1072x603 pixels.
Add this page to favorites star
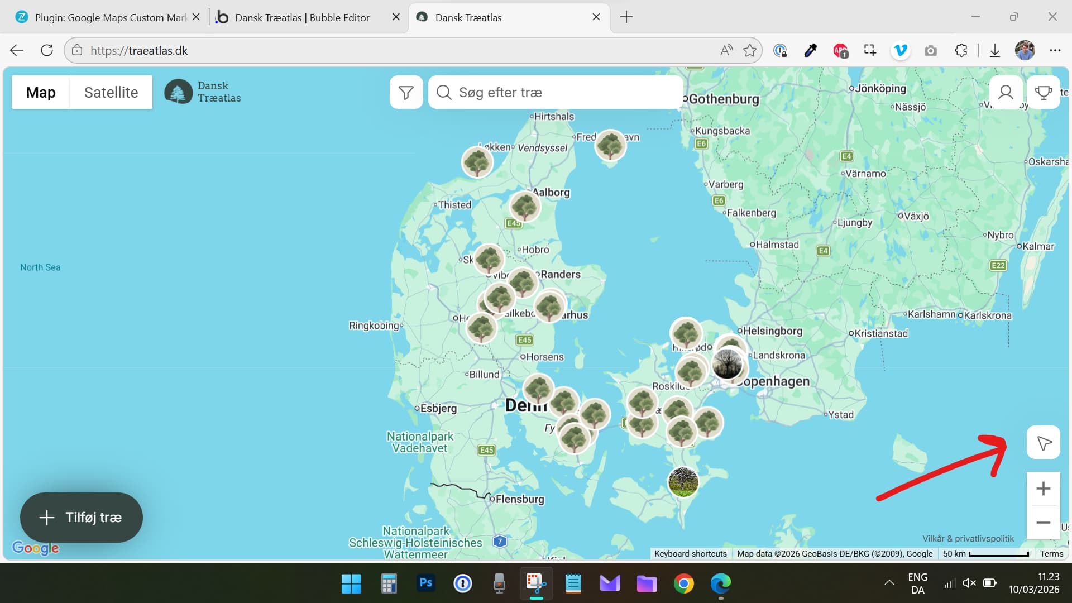click(x=750, y=50)
